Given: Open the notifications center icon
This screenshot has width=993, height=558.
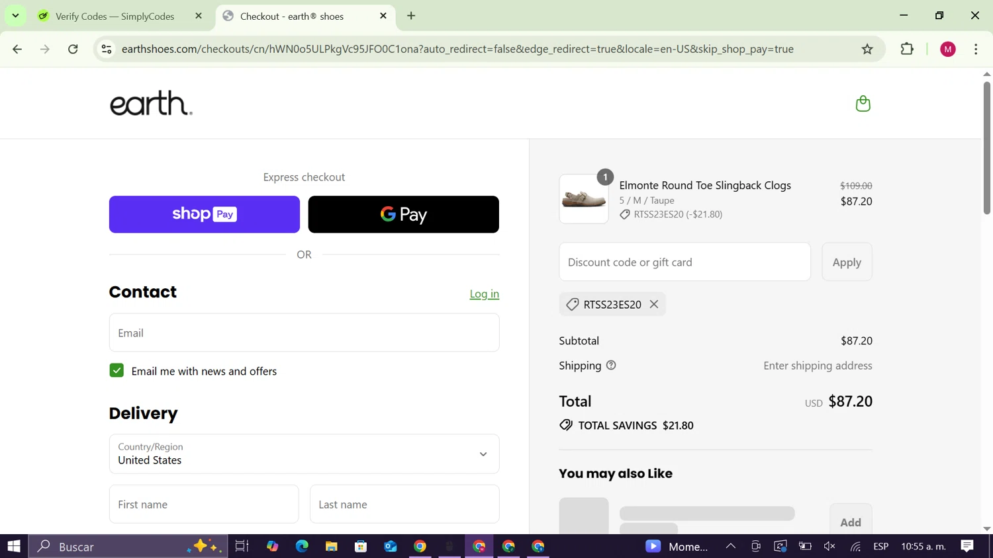Looking at the screenshot, I should tap(967, 546).
